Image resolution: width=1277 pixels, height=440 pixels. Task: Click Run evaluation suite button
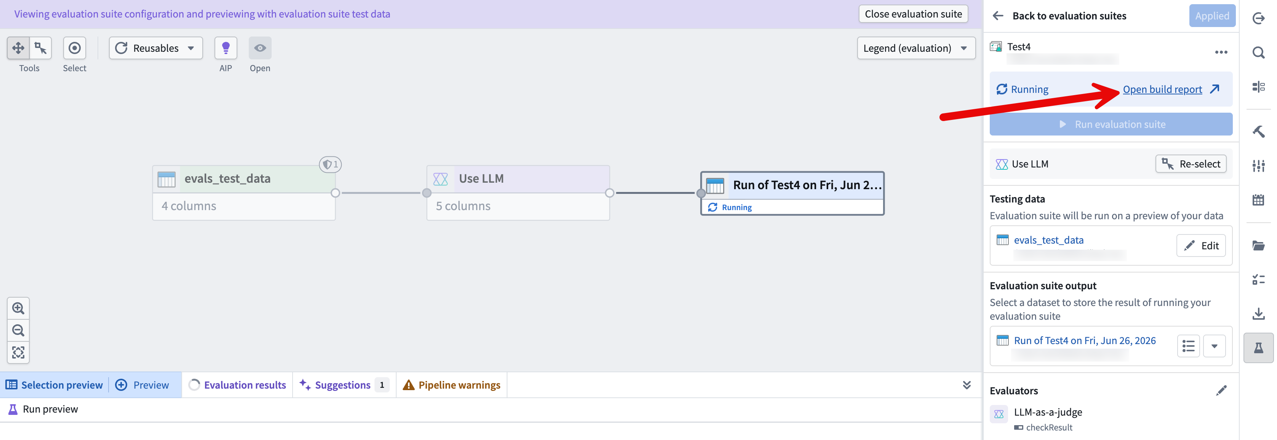point(1111,124)
